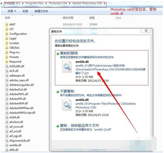Click source amtlib.dll gear thumbnail under 复制和替换

click(67, 67)
